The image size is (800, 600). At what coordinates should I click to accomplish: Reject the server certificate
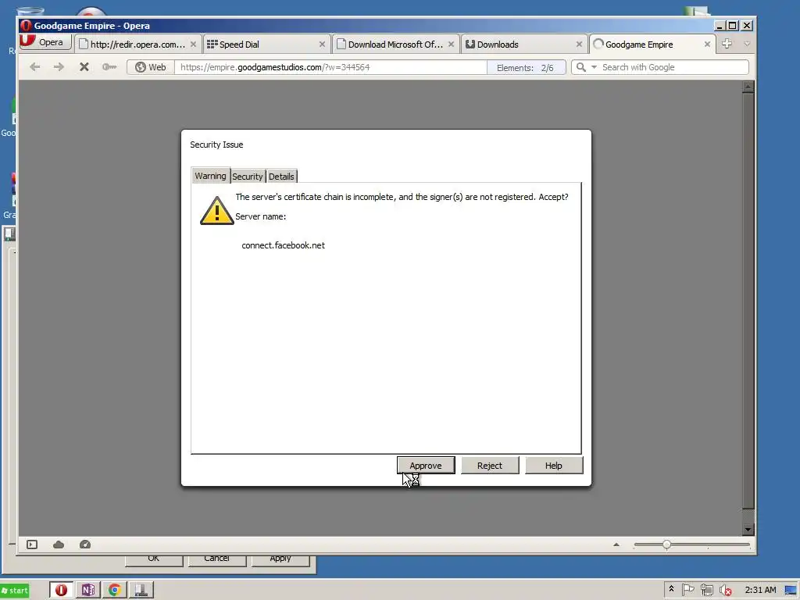[490, 466]
